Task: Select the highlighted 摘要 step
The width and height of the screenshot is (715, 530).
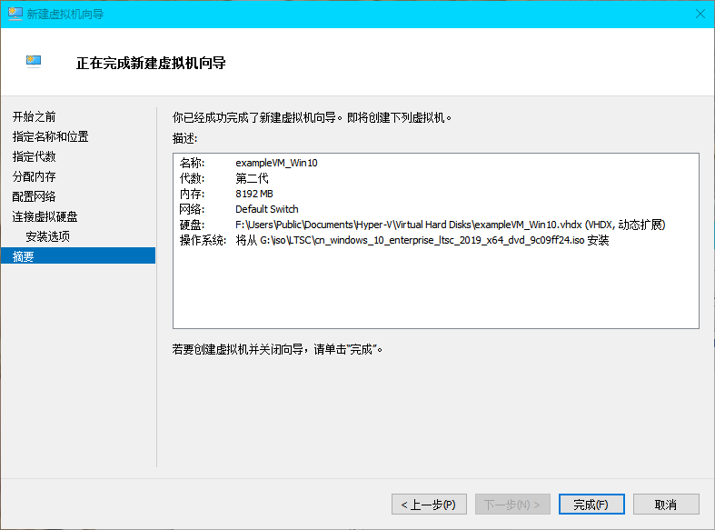Action: pyautogui.click(x=78, y=255)
